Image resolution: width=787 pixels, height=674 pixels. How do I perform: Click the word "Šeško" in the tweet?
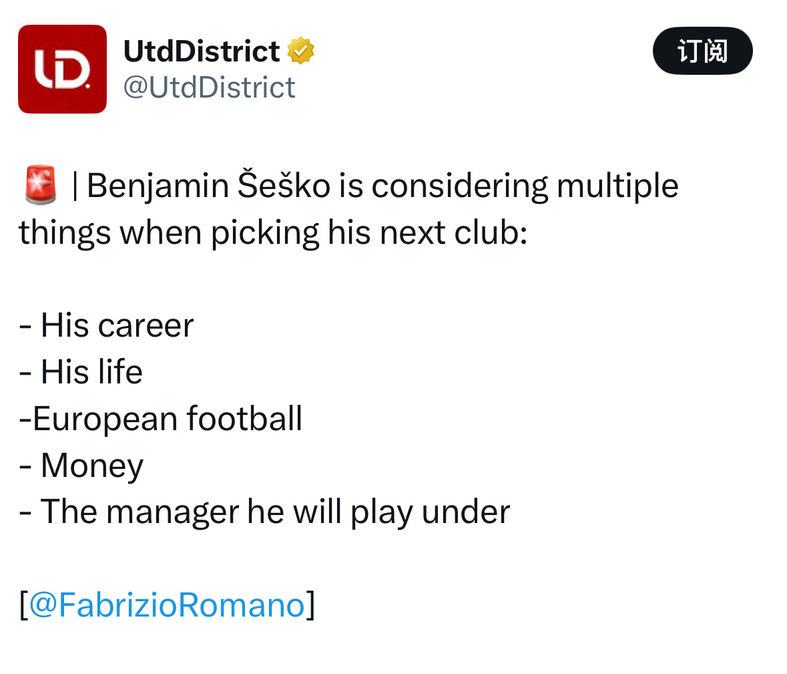[284, 185]
